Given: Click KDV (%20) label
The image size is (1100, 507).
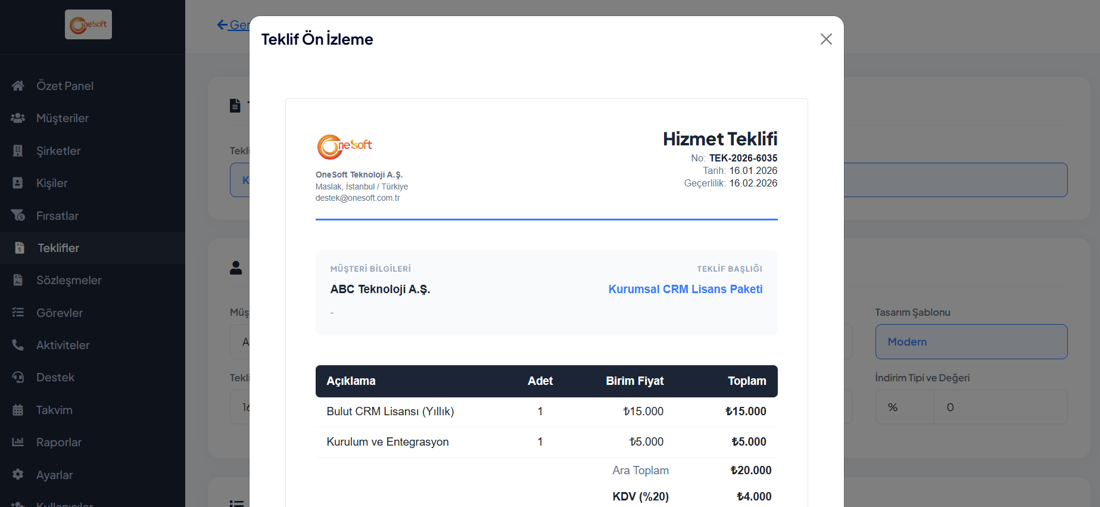Looking at the screenshot, I should pyautogui.click(x=641, y=496).
